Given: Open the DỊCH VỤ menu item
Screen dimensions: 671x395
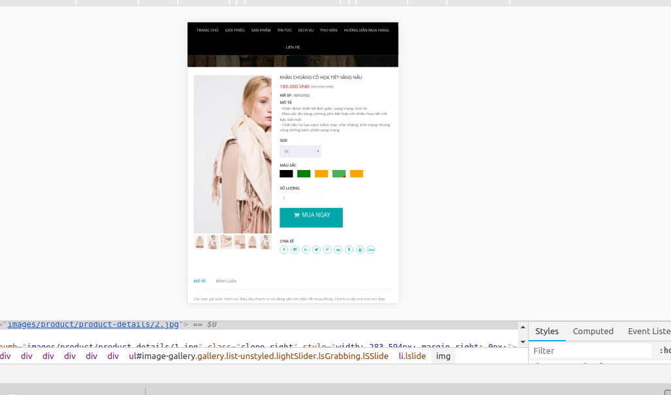Looking at the screenshot, I should pos(306,31).
